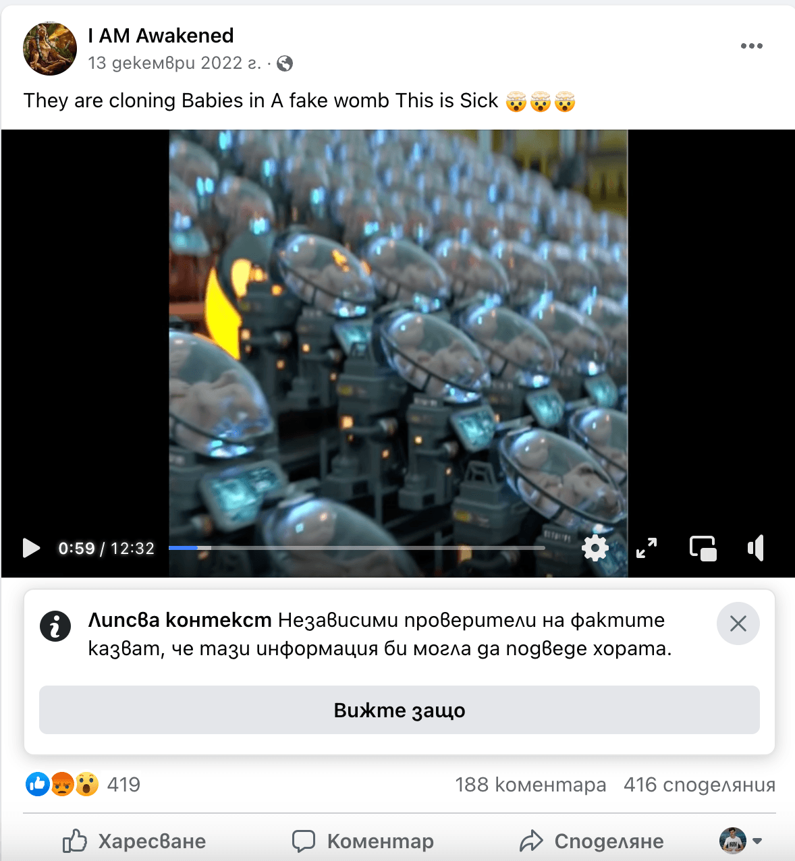Play the video
This screenshot has width=795, height=861.
[x=31, y=548]
